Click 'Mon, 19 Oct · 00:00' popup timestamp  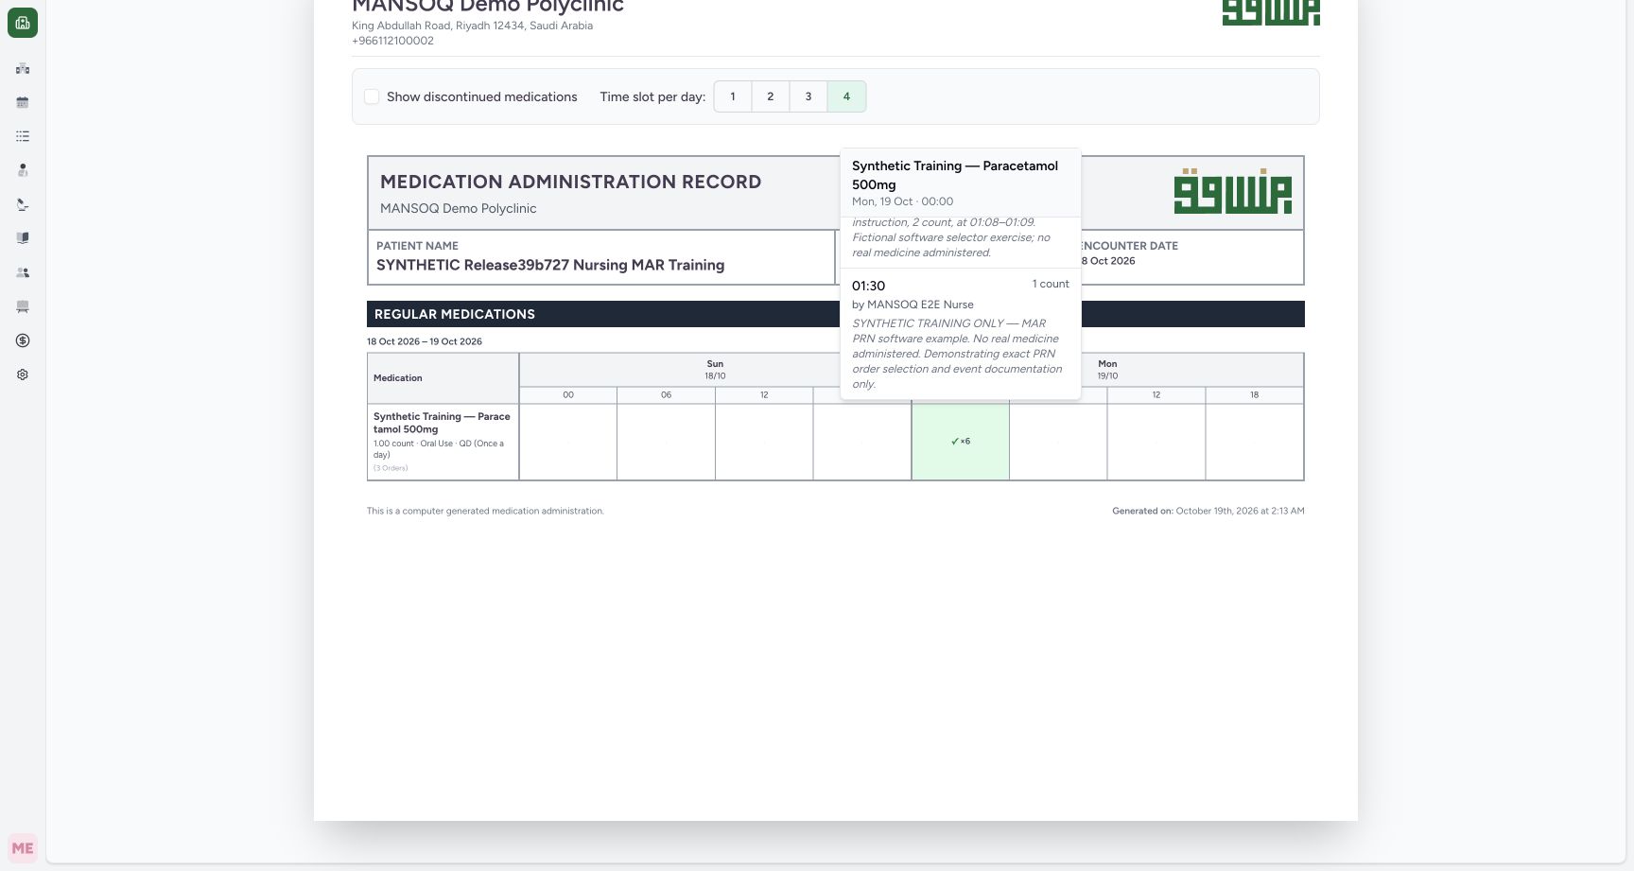point(902,201)
